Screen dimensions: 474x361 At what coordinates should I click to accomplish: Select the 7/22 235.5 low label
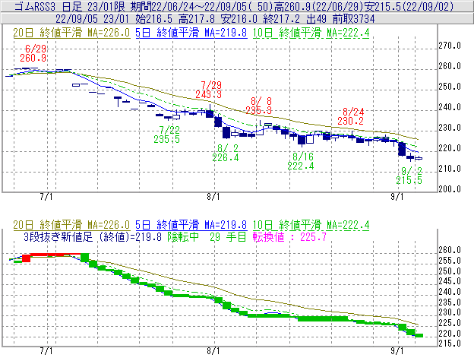167,135
